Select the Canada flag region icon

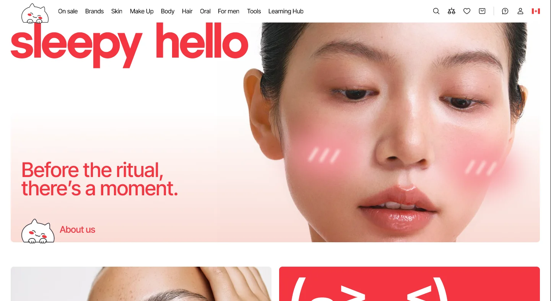coord(536,11)
